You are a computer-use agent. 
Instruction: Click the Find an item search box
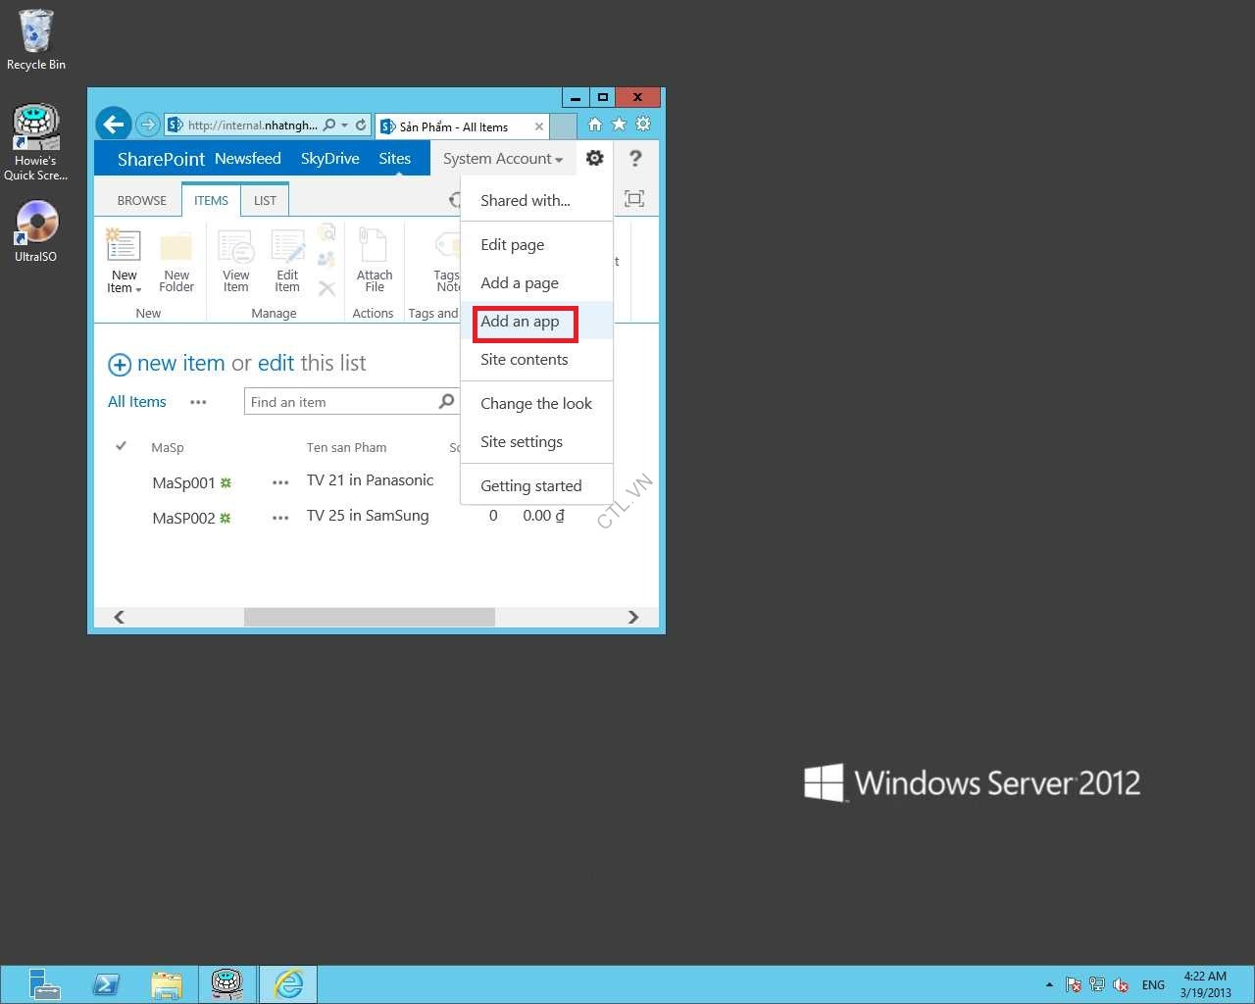338,402
